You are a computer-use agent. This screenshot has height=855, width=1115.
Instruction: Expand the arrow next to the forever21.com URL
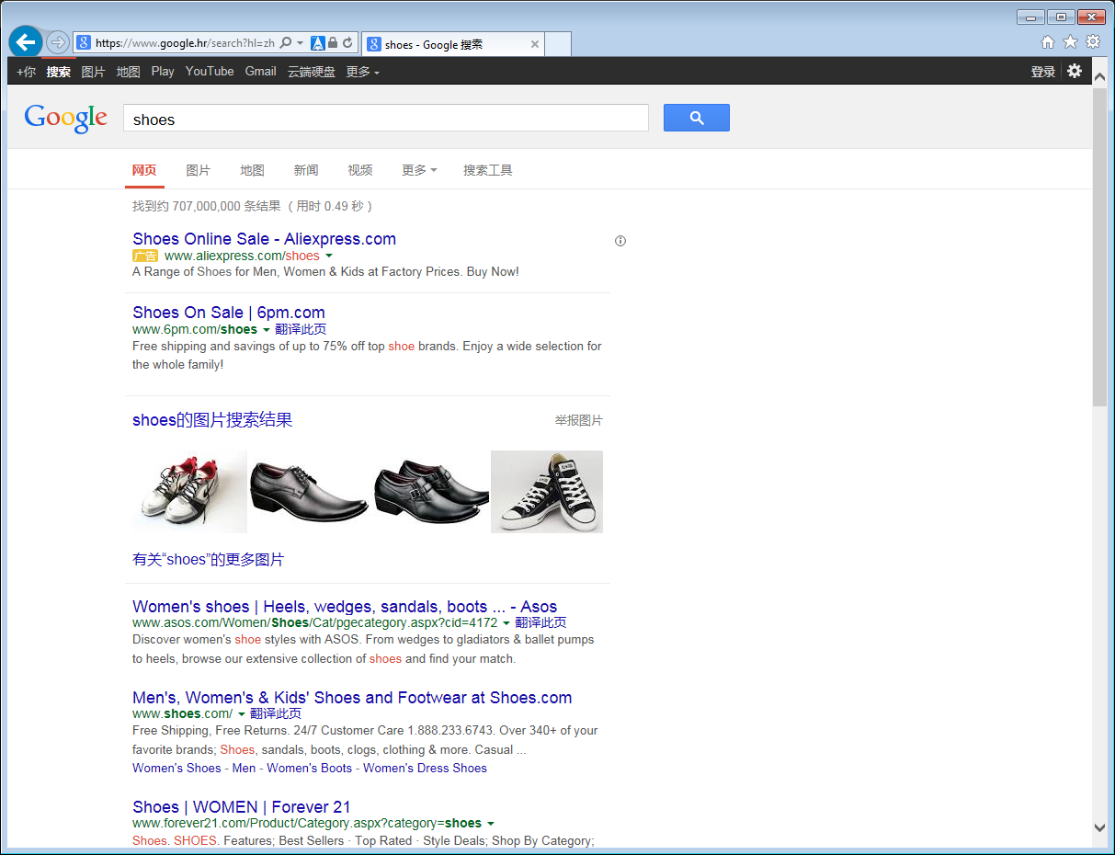point(491,824)
